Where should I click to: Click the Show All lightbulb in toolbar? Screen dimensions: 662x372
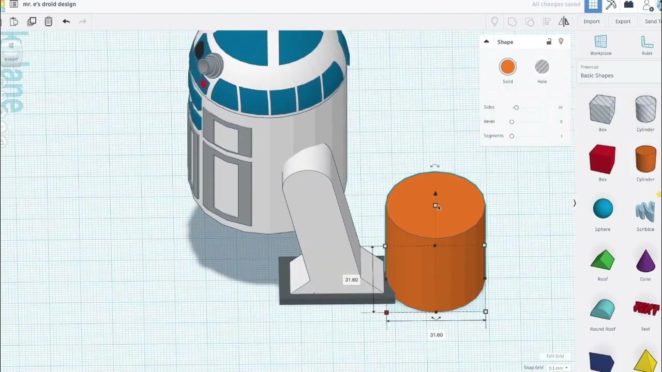tap(494, 21)
